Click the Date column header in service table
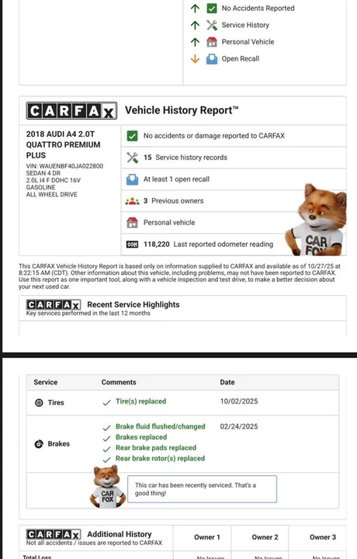Image resolution: width=357 pixels, height=559 pixels. (227, 382)
